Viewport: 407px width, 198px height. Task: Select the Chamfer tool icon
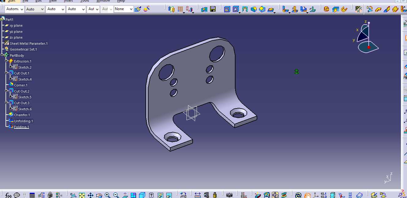262,10
